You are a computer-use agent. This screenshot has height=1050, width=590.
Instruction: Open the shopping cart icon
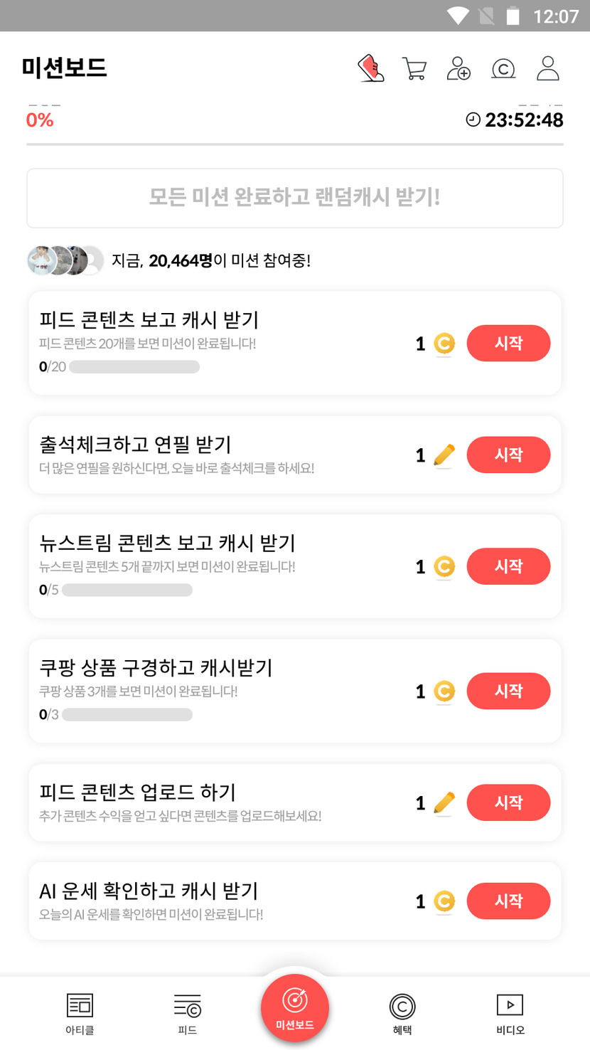tap(414, 68)
